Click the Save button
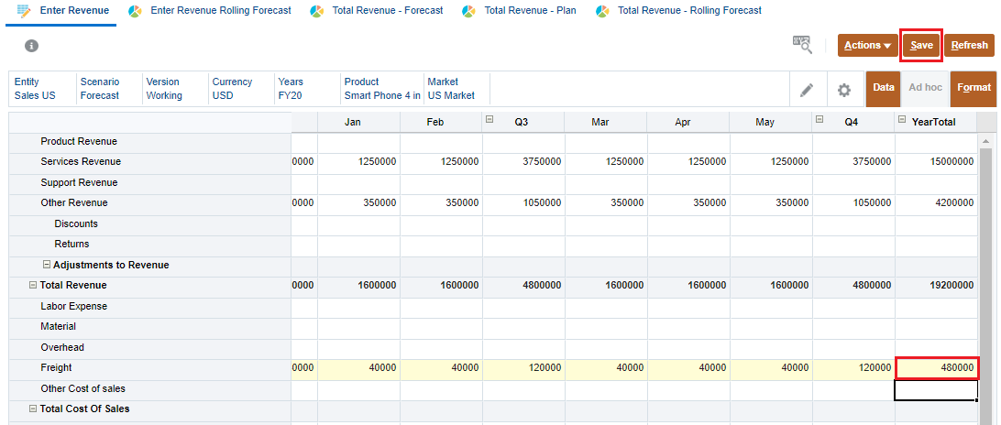Screen dimensions: 1001x425 tap(921, 45)
